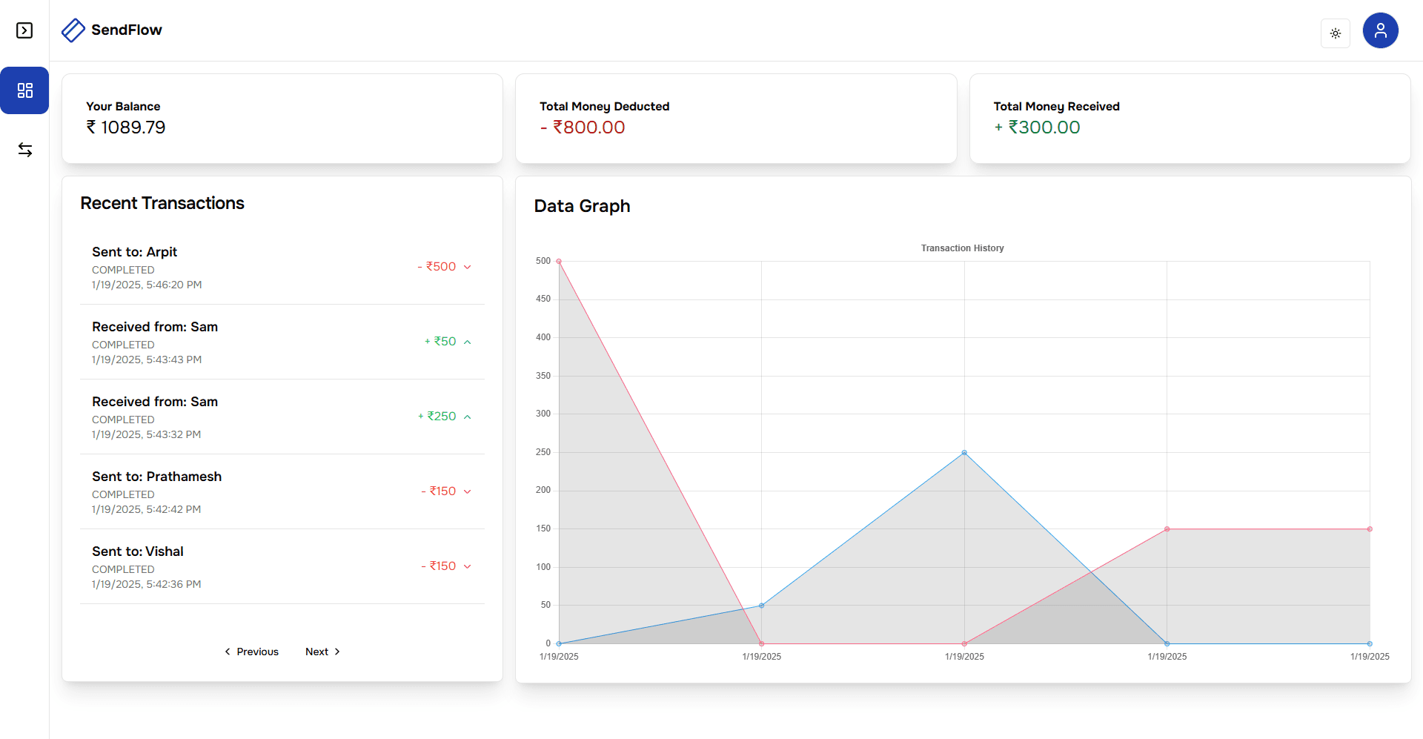Click the Your Balance ₹ 1089.79 value
The width and height of the screenshot is (1423, 739).
click(126, 127)
